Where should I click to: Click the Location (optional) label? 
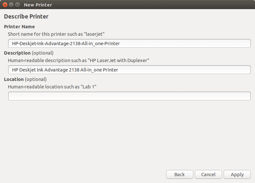(x=25, y=79)
